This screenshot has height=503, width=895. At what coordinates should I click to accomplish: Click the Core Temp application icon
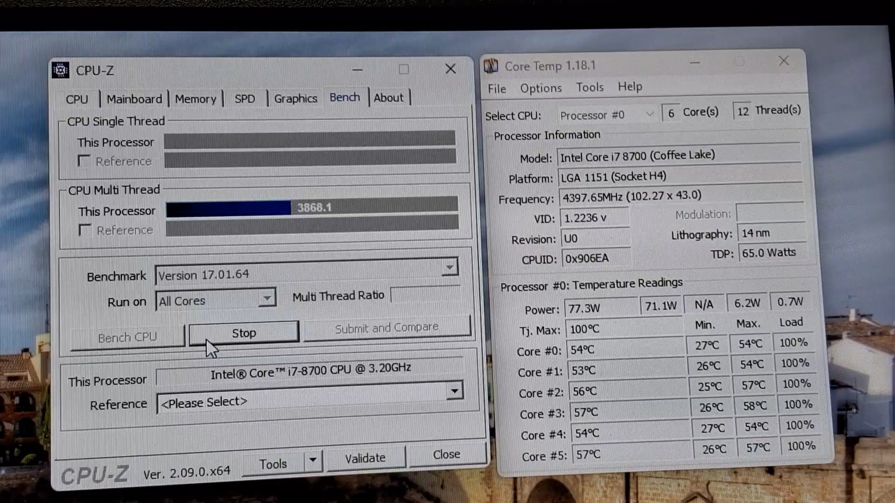click(x=491, y=65)
